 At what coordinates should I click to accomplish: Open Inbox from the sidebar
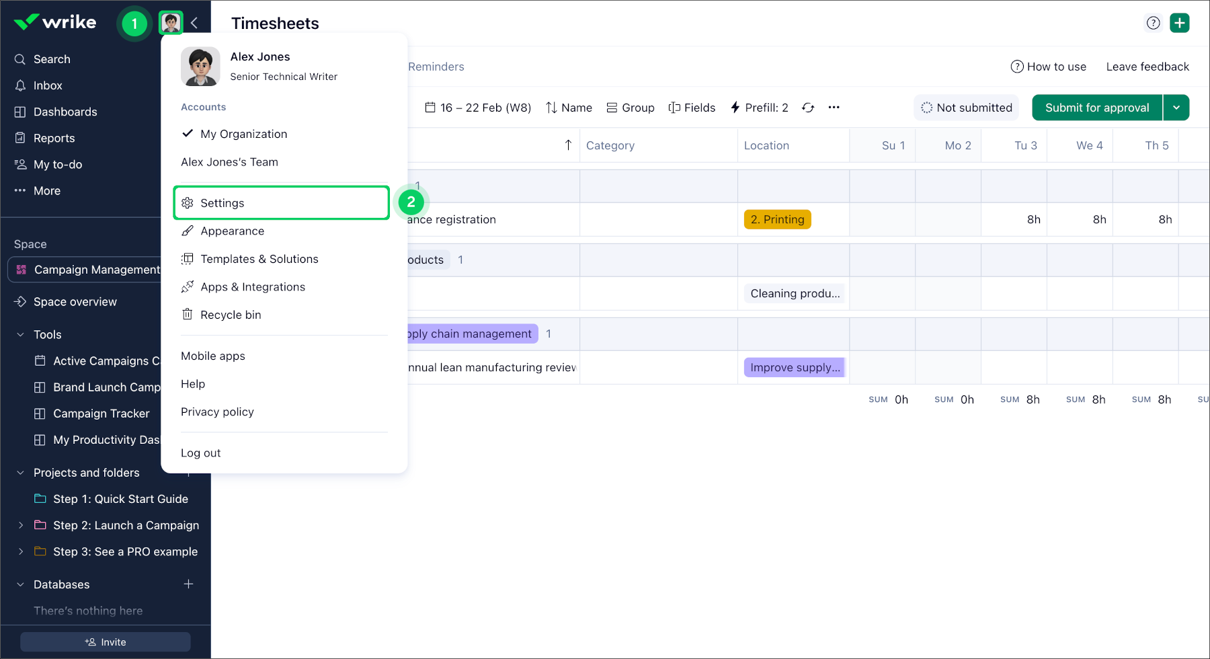tap(48, 85)
